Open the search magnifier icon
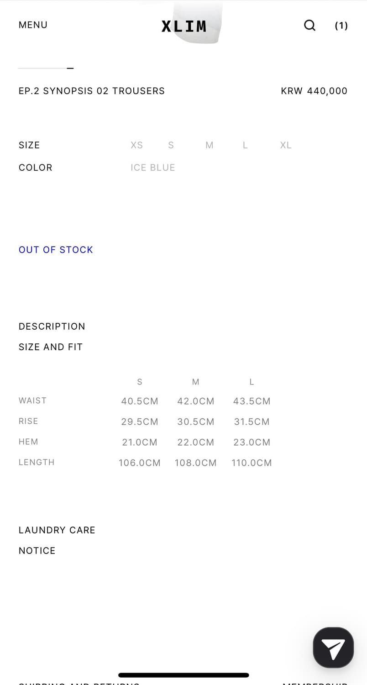The height and width of the screenshot is (685, 367). click(309, 25)
